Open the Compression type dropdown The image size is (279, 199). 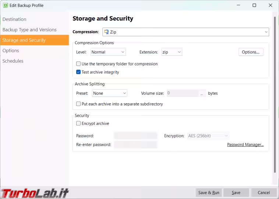point(186,32)
